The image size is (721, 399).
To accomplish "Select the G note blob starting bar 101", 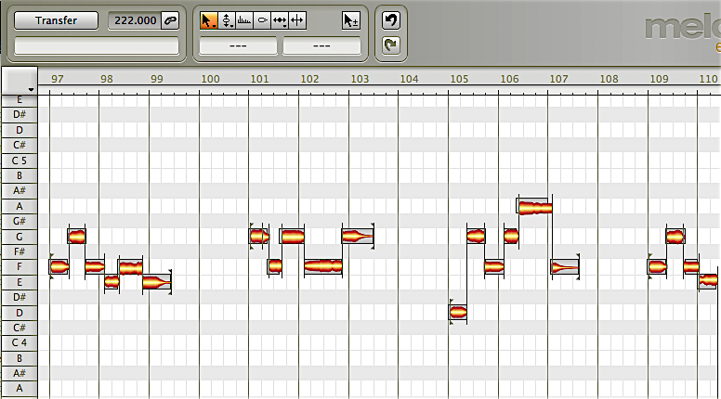I will point(259,237).
